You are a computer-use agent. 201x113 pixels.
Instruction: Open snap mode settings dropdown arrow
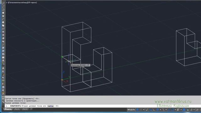[x=144, y=110]
